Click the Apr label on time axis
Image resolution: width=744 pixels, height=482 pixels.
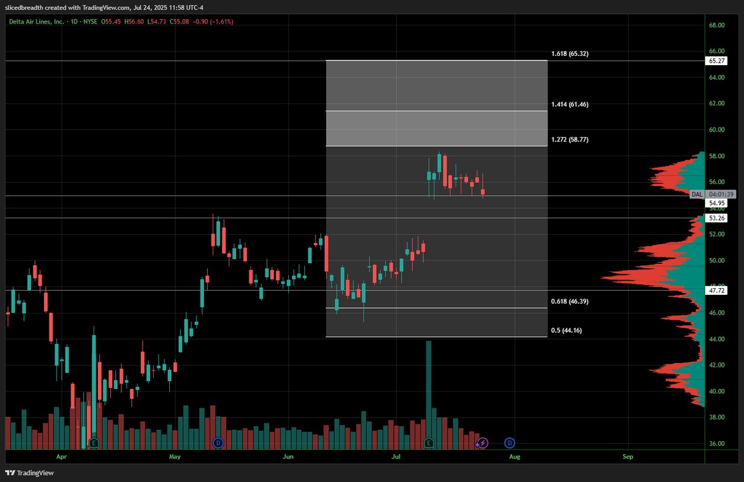(x=61, y=457)
